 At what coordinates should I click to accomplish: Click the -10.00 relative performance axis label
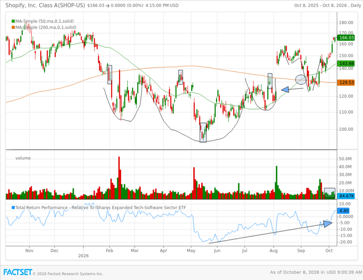(346, 229)
